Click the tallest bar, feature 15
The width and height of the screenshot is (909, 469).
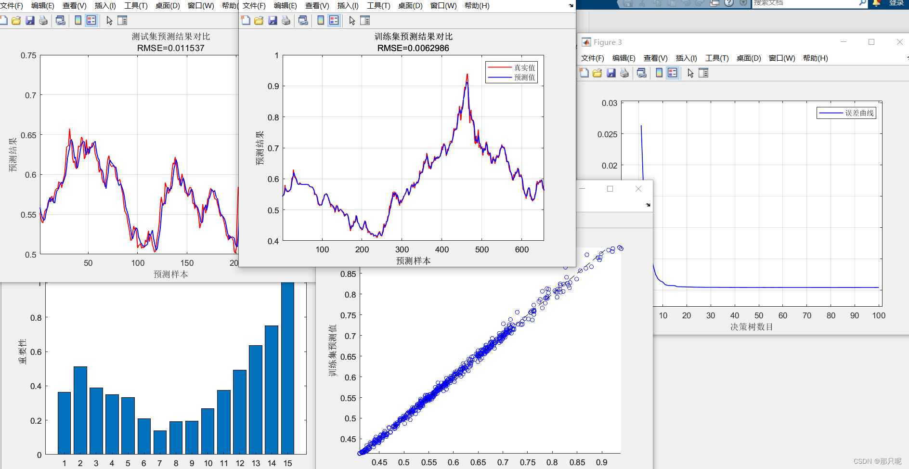(287, 368)
